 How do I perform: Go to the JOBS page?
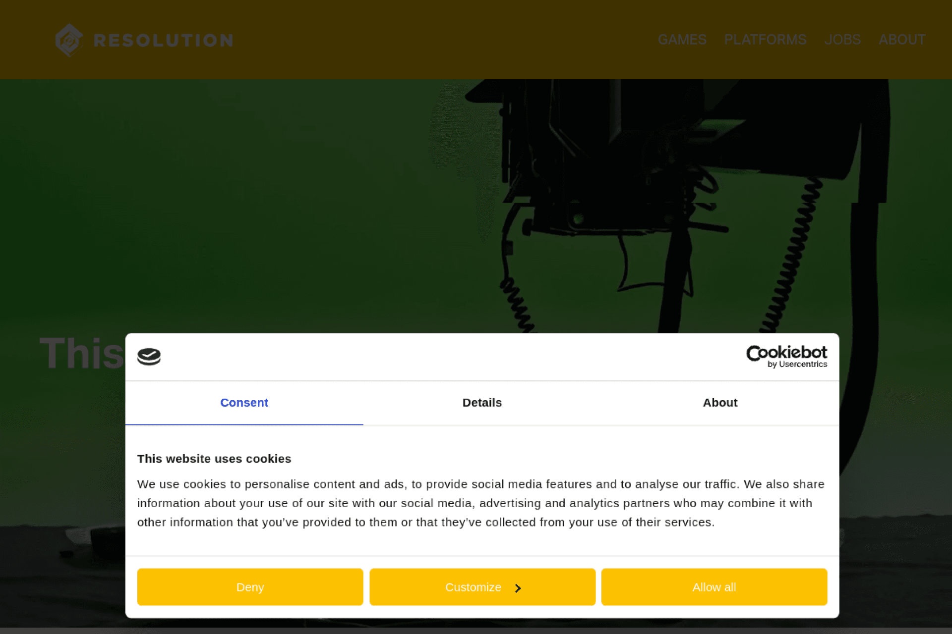[842, 40]
